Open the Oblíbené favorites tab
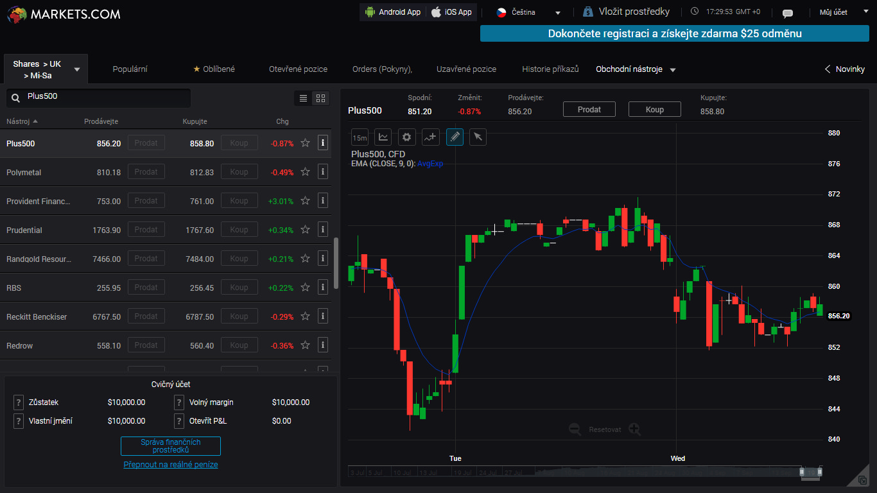Screen dimensions: 877x493 pyautogui.click(x=214, y=69)
